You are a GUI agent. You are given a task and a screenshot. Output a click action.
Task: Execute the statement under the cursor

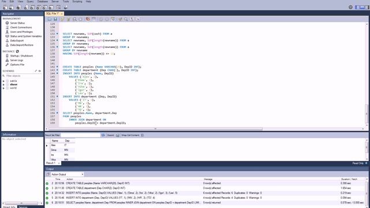pos(68,19)
